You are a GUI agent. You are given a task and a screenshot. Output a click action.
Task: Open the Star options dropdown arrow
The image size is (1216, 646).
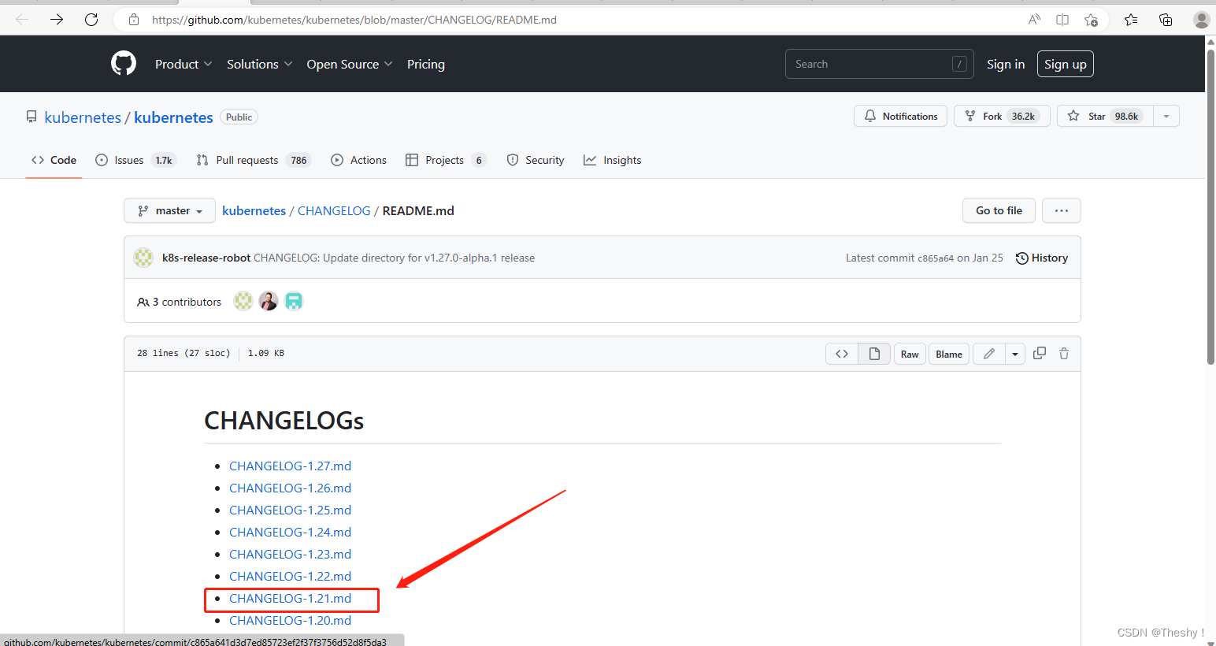tap(1166, 116)
